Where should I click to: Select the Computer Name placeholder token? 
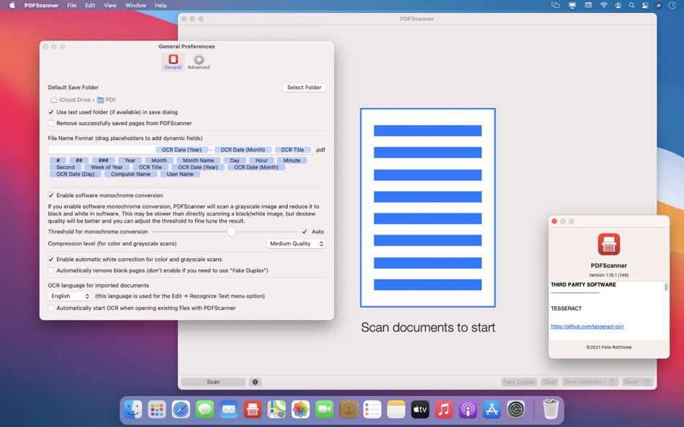[130, 174]
